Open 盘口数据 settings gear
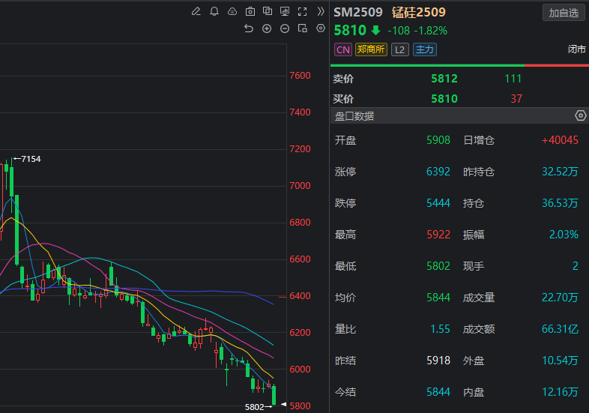 coord(580,115)
